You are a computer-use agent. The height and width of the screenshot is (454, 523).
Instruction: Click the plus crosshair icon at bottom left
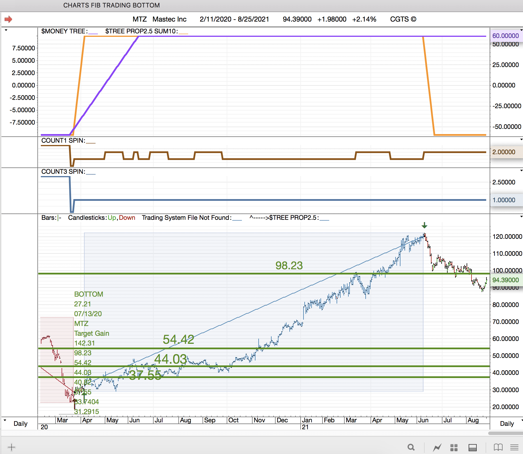pyautogui.click(x=12, y=447)
